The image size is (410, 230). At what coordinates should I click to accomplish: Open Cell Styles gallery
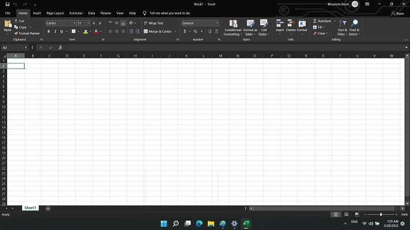click(264, 28)
